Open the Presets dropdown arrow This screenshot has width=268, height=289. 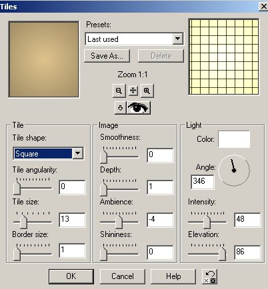177,39
